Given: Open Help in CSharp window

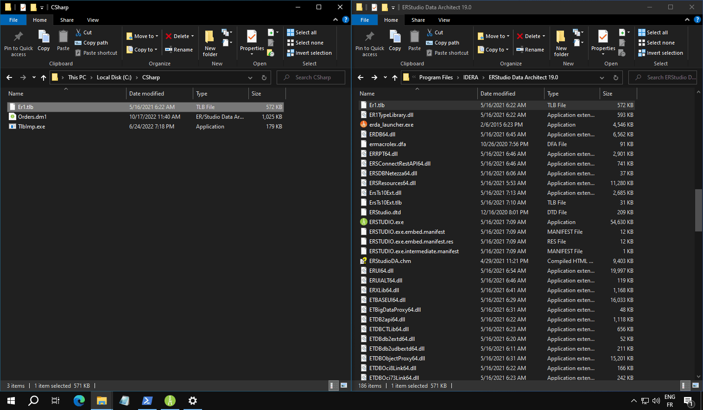Looking at the screenshot, I should click(x=345, y=19).
